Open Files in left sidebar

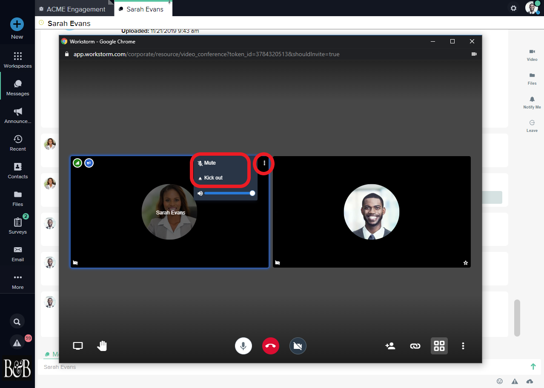(x=17, y=198)
